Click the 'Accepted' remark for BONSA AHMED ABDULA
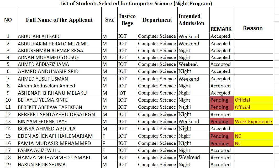Screen dimensions: 279x168 click(220, 129)
